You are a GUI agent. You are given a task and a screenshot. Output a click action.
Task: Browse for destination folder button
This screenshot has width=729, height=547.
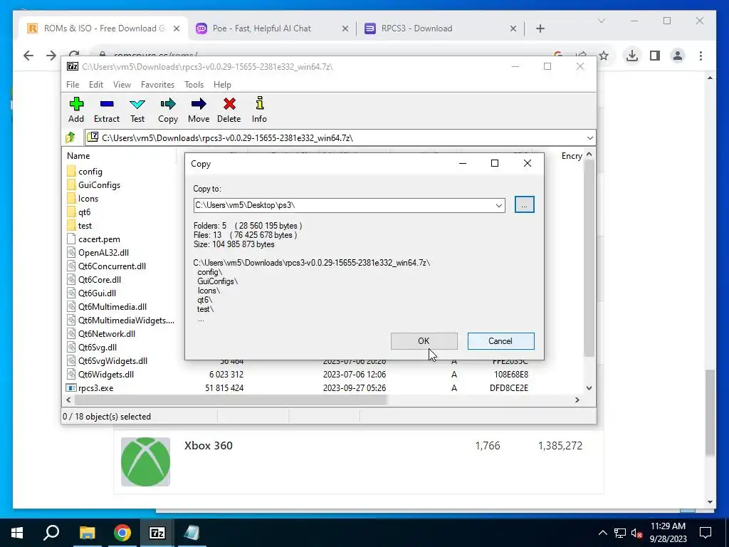pos(525,204)
